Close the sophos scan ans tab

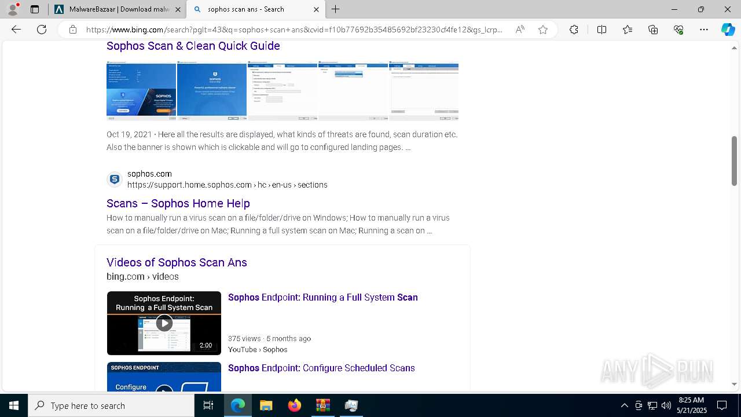click(316, 9)
